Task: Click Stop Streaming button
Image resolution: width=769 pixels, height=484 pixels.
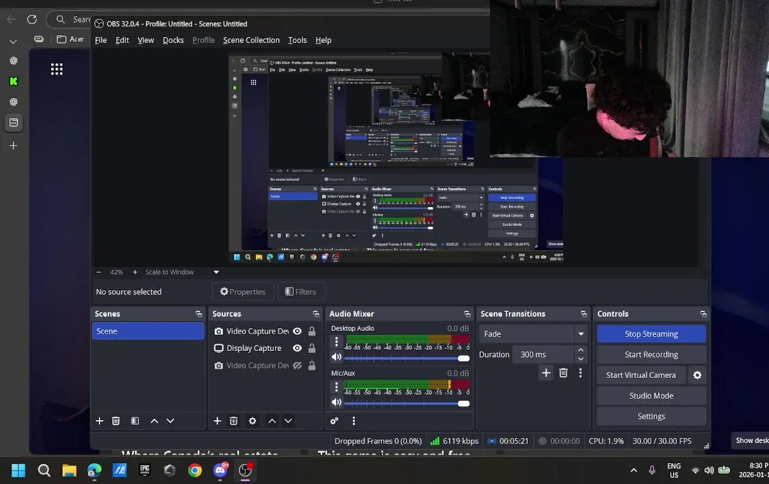Action: click(x=651, y=334)
